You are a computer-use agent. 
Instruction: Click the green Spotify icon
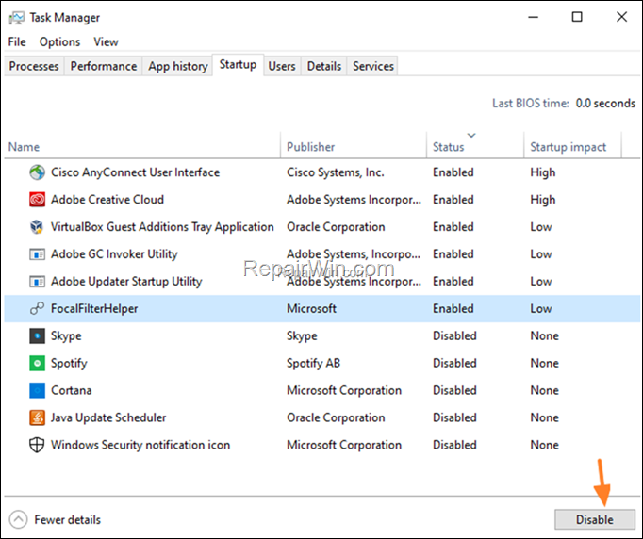pos(37,363)
